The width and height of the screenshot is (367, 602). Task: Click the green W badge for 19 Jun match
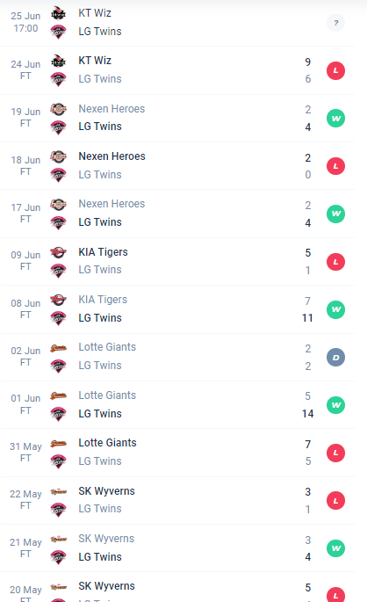pyautogui.click(x=335, y=119)
